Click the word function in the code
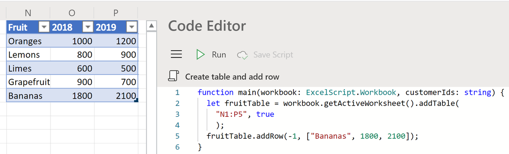The height and width of the screenshot is (154, 509). click(215, 92)
